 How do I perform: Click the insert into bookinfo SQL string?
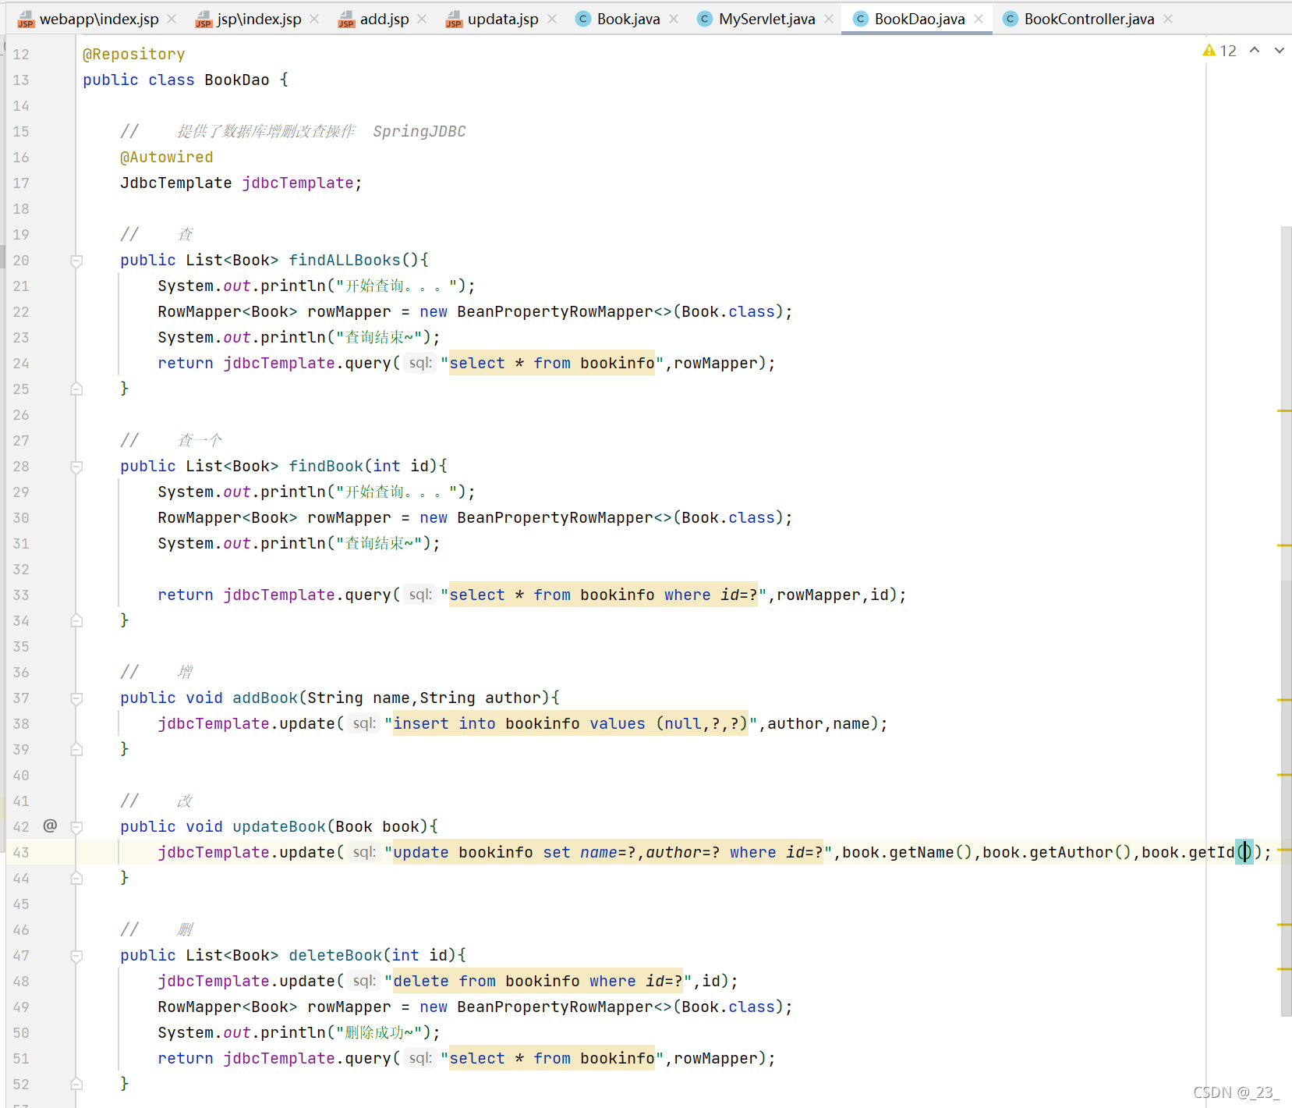(571, 723)
